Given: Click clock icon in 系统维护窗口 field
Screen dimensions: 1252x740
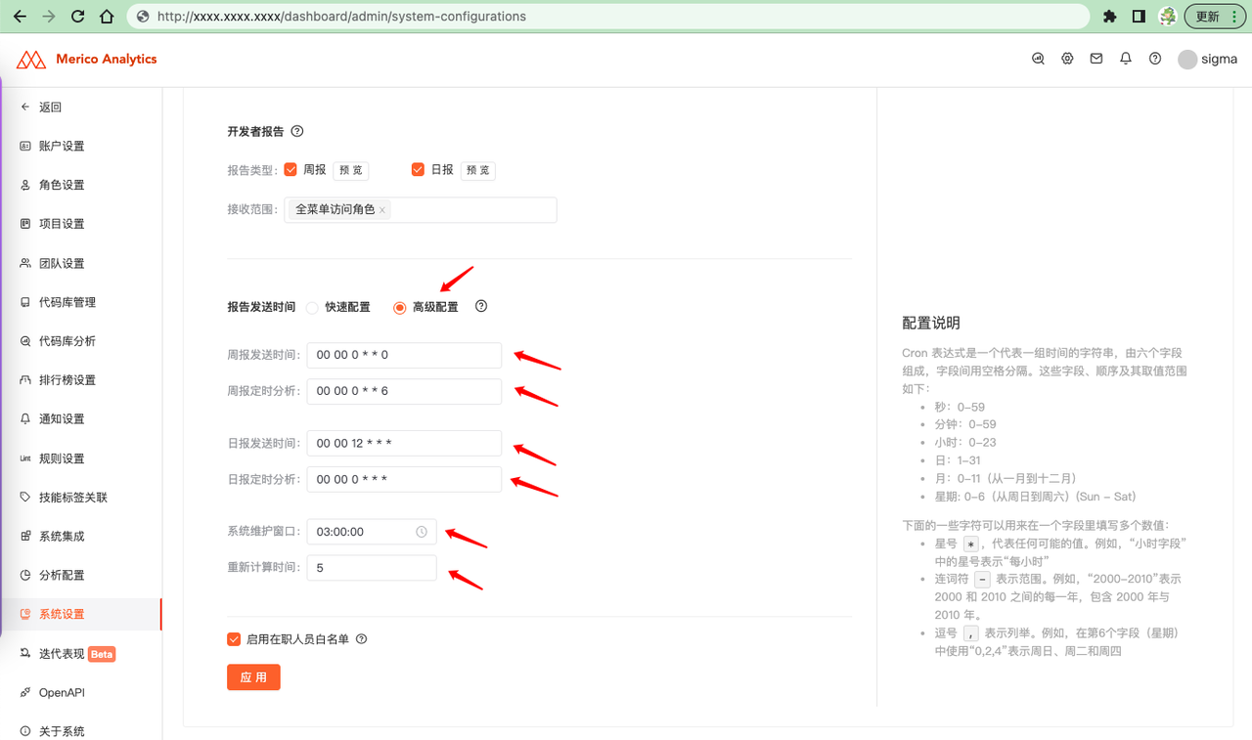Looking at the screenshot, I should click(422, 532).
